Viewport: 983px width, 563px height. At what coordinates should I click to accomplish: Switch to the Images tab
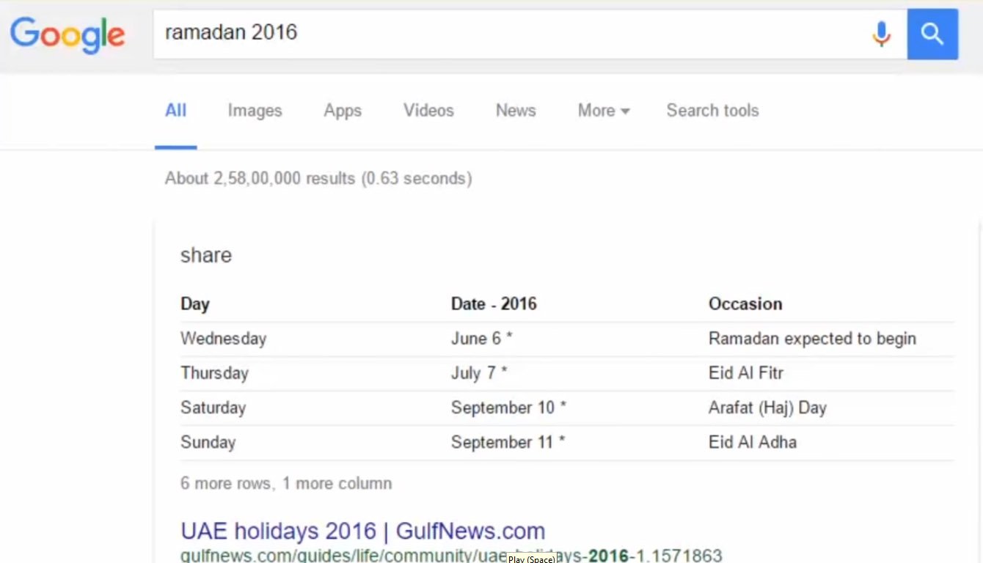coord(255,111)
